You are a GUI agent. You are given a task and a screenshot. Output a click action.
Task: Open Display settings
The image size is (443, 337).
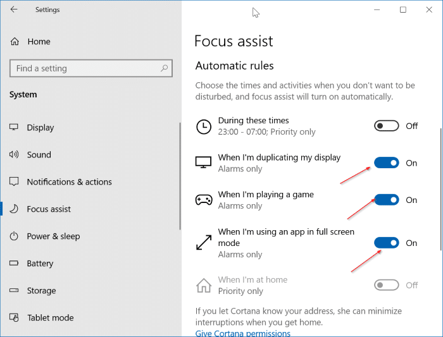tap(41, 128)
